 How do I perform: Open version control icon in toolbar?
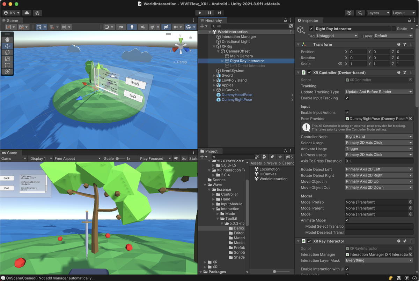coord(37,13)
